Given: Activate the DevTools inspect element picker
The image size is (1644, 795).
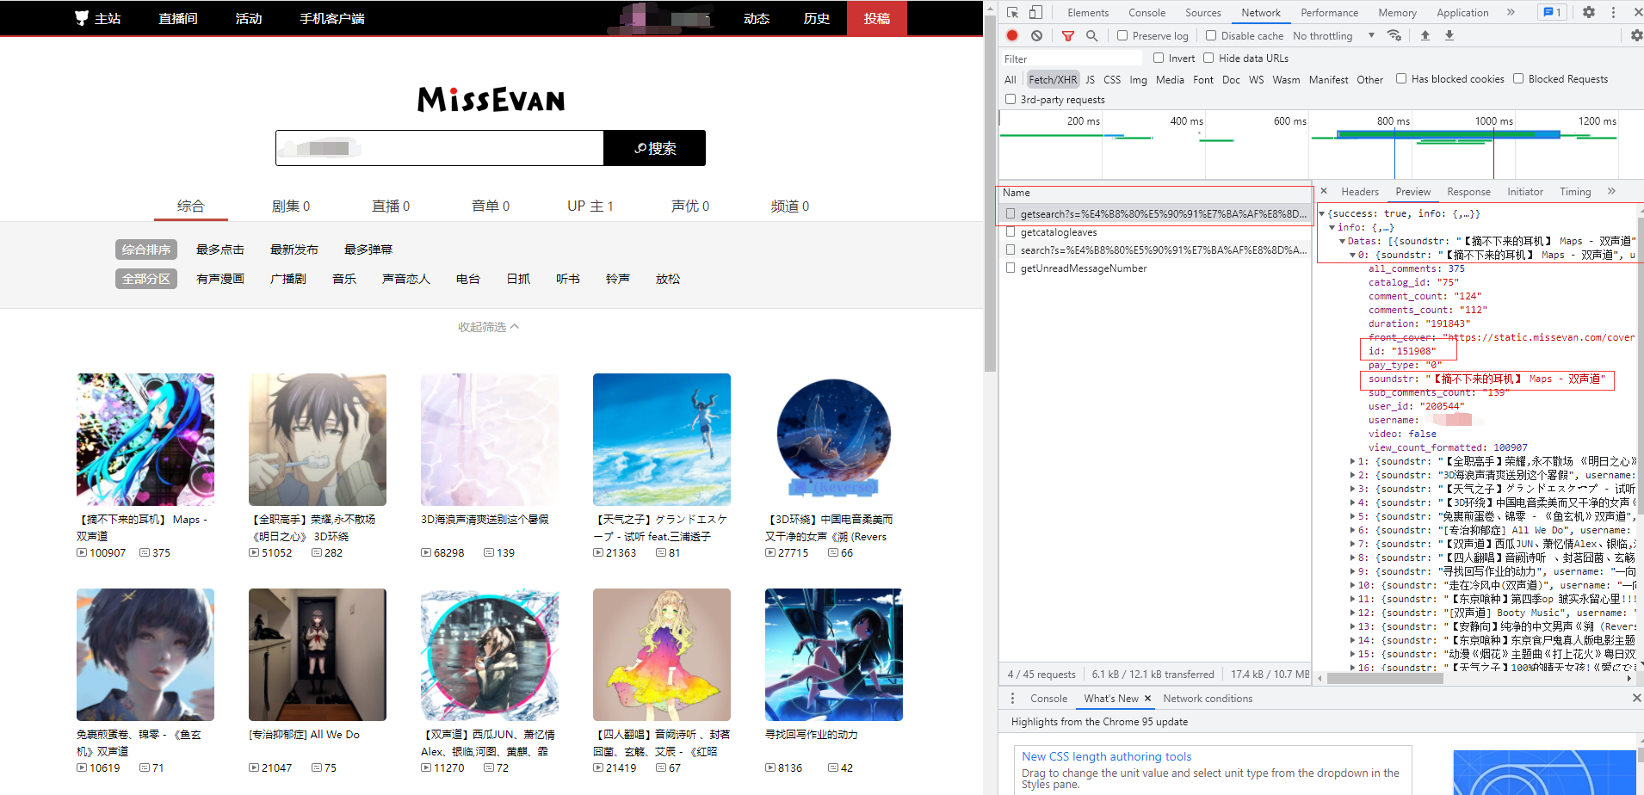Looking at the screenshot, I should click(x=1013, y=13).
